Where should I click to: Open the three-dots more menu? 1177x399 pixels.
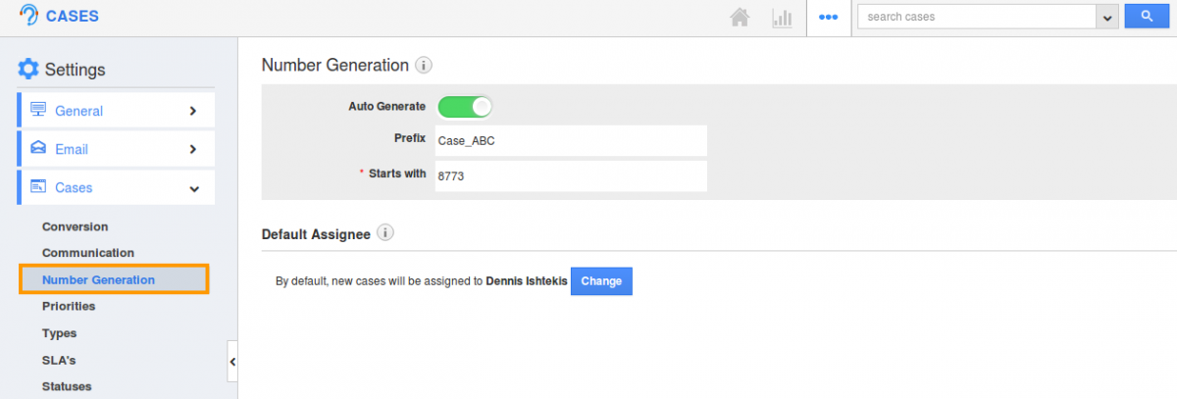point(829,18)
